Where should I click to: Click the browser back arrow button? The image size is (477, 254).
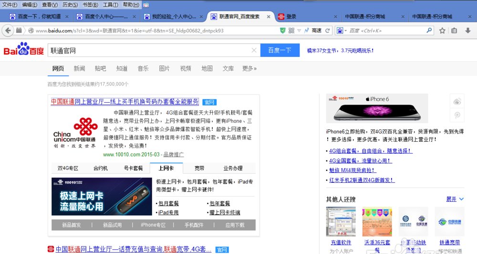point(8,31)
